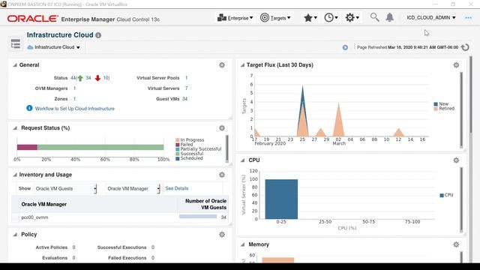Refresh the page with the reload icon

click(x=465, y=47)
